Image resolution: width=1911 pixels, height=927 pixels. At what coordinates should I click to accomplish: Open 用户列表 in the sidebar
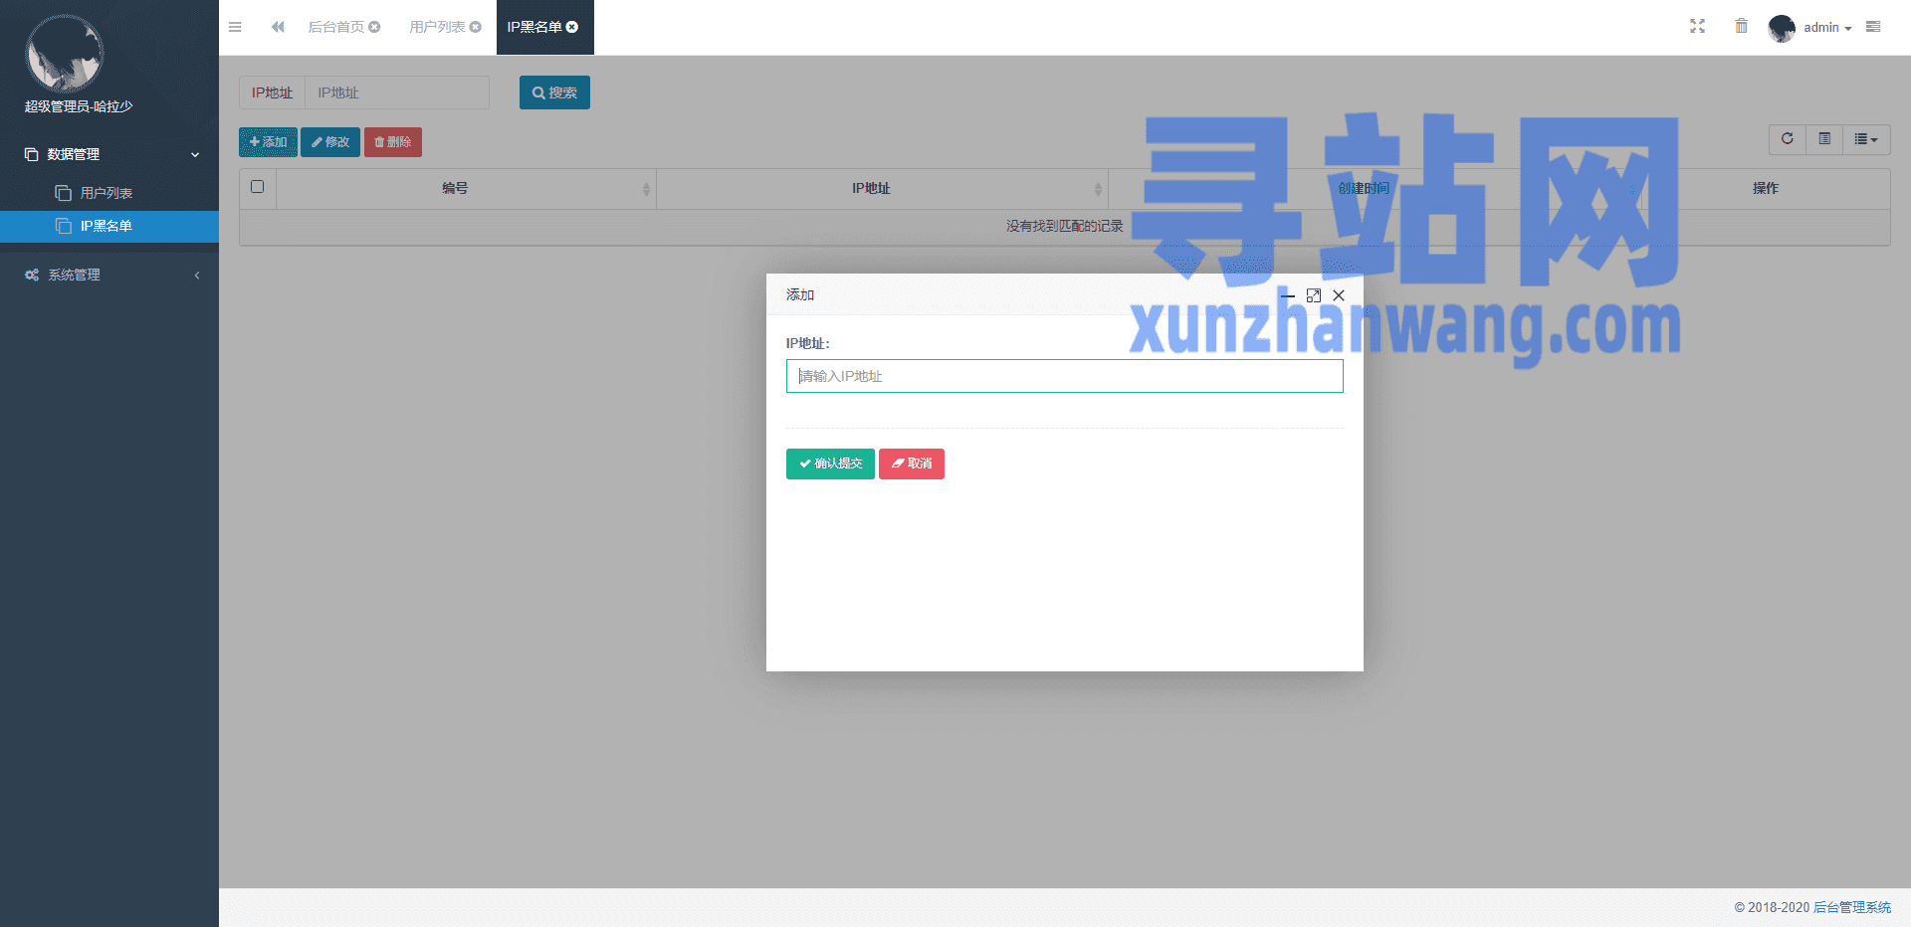click(106, 193)
